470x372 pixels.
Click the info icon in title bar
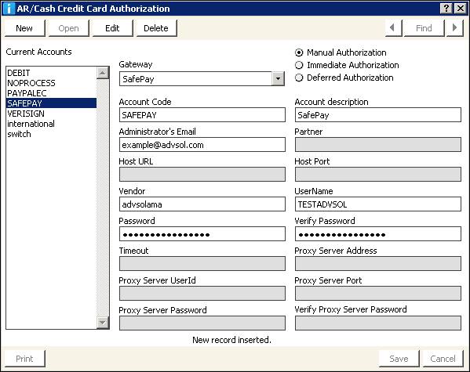[9, 9]
